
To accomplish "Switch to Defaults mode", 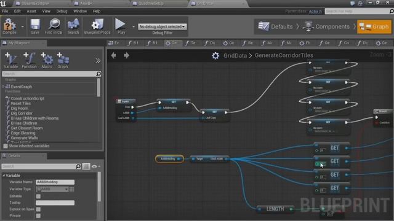I will 275,26.
